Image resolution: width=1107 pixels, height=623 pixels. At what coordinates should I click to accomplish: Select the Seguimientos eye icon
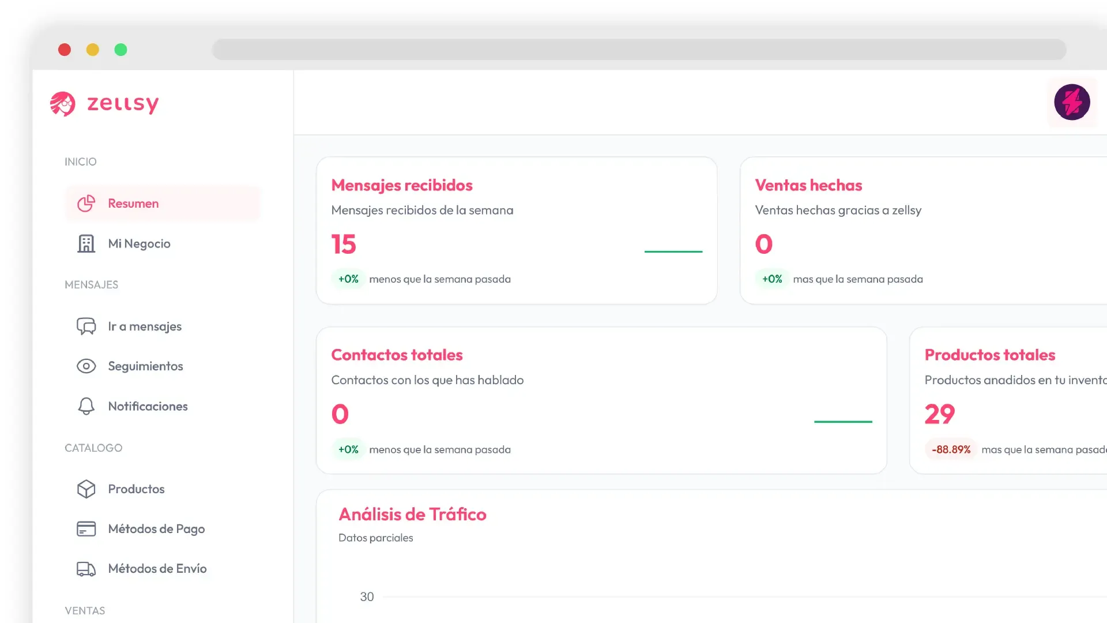tap(86, 366)
